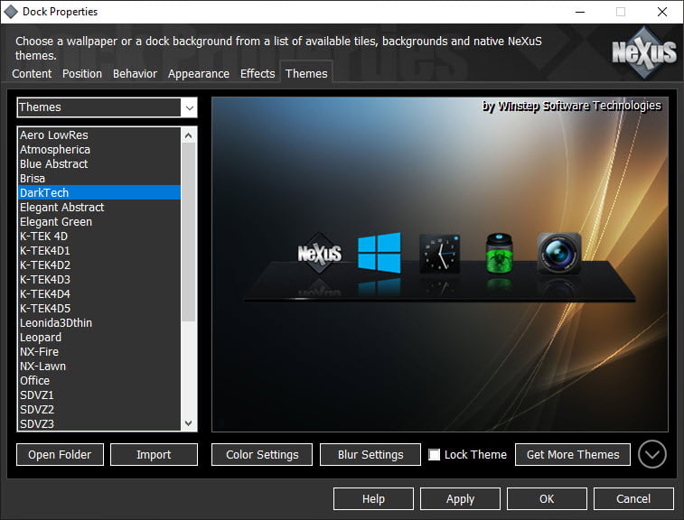Switch to the Behavior tab
Viewport: 684px width, 520px height.
pyautogui.click(x=135, y=74)
